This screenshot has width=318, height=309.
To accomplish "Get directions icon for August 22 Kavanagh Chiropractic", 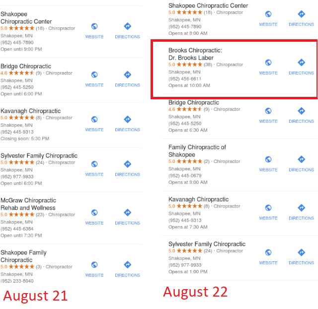I will click(x=302, y=208).
